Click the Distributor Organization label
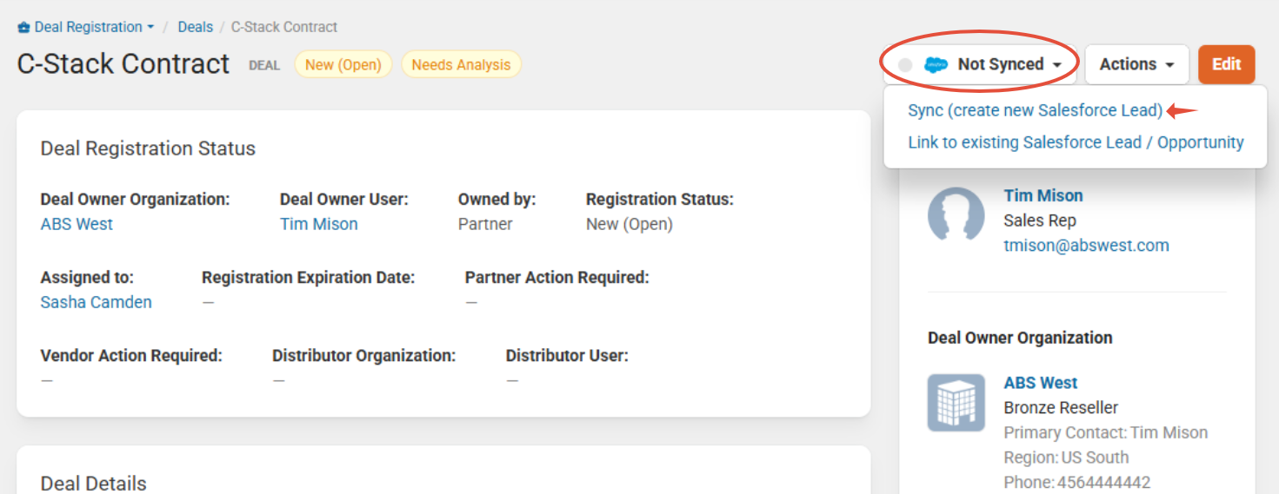Viewport: 1279px width, 494px height. click(x=364, y=356)
